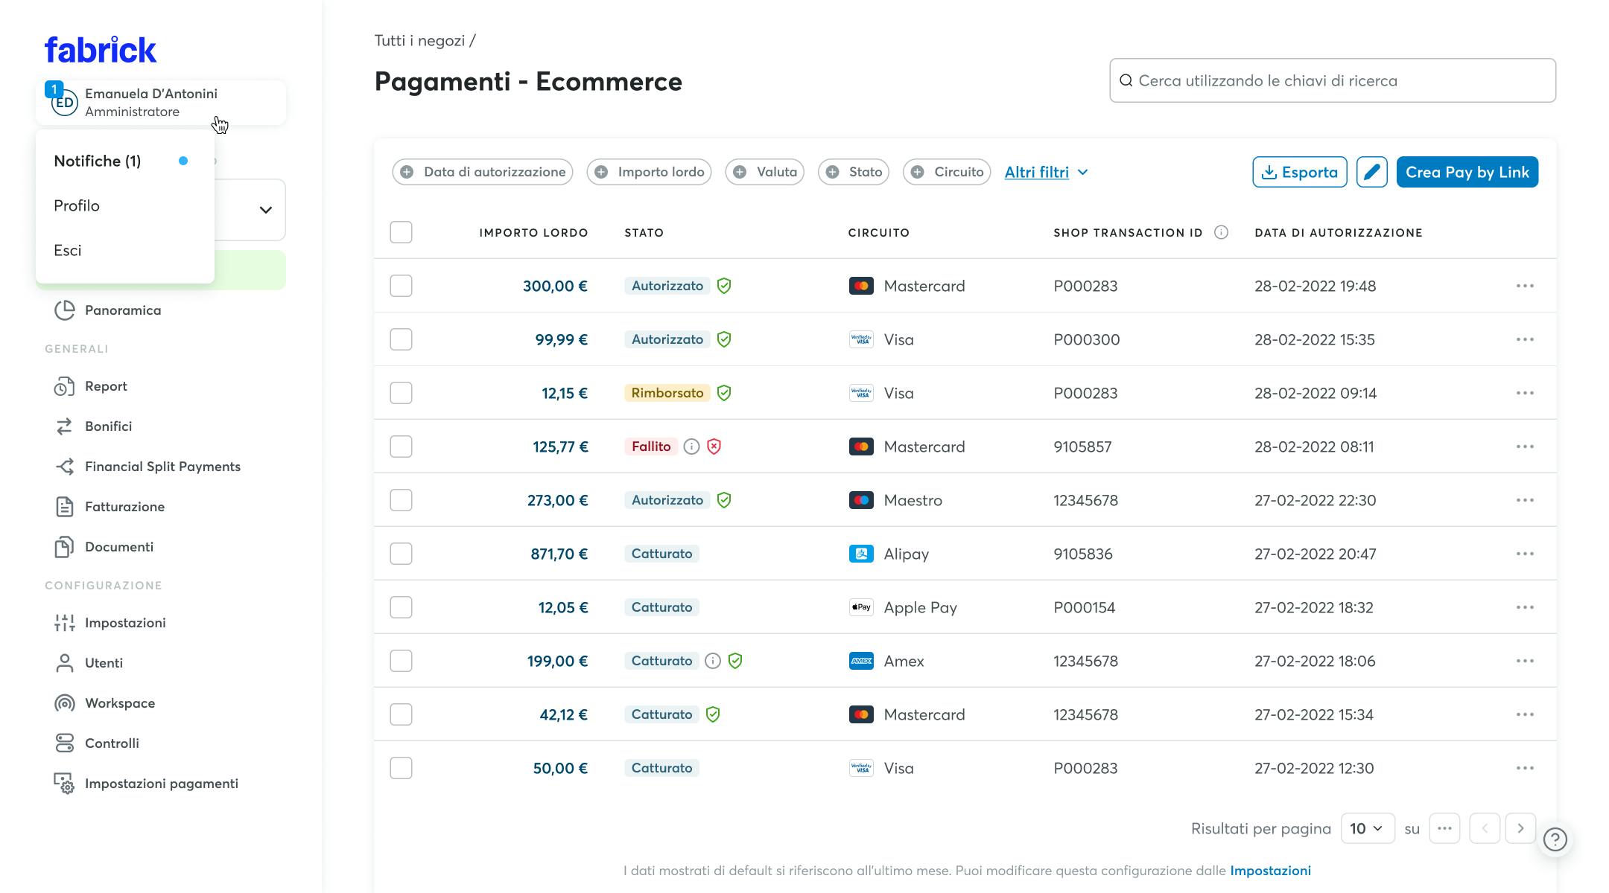Open Impostazioni pagamenti in sidebar
Viewport: 1609px width, 893px height.
(x=161, y=784)
